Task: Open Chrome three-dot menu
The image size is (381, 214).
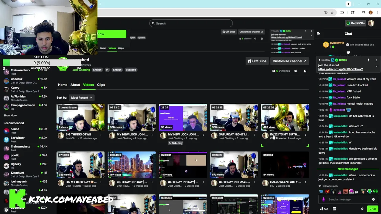Action: (378, 12)
